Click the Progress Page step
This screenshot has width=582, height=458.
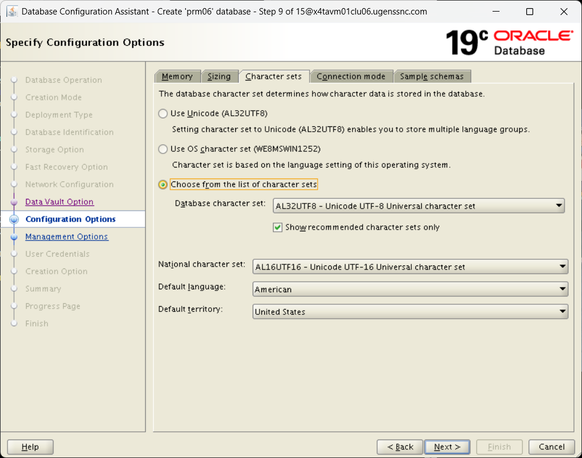[x=53, y=307]
